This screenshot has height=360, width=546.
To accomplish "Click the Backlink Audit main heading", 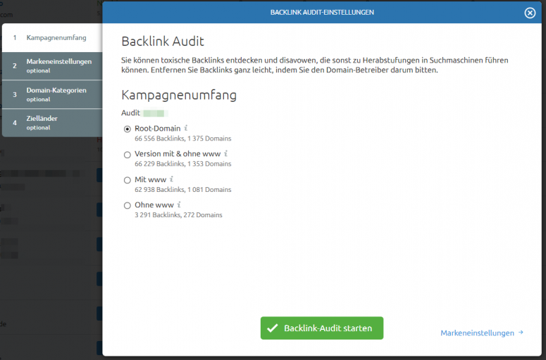I will (x=163, y=42).
